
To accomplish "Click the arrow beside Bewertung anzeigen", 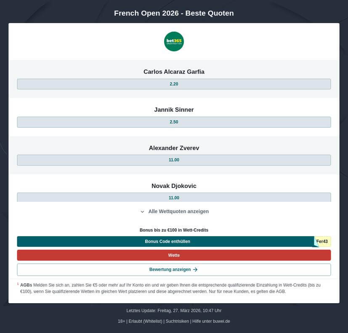I will click(x=195, y=270).
